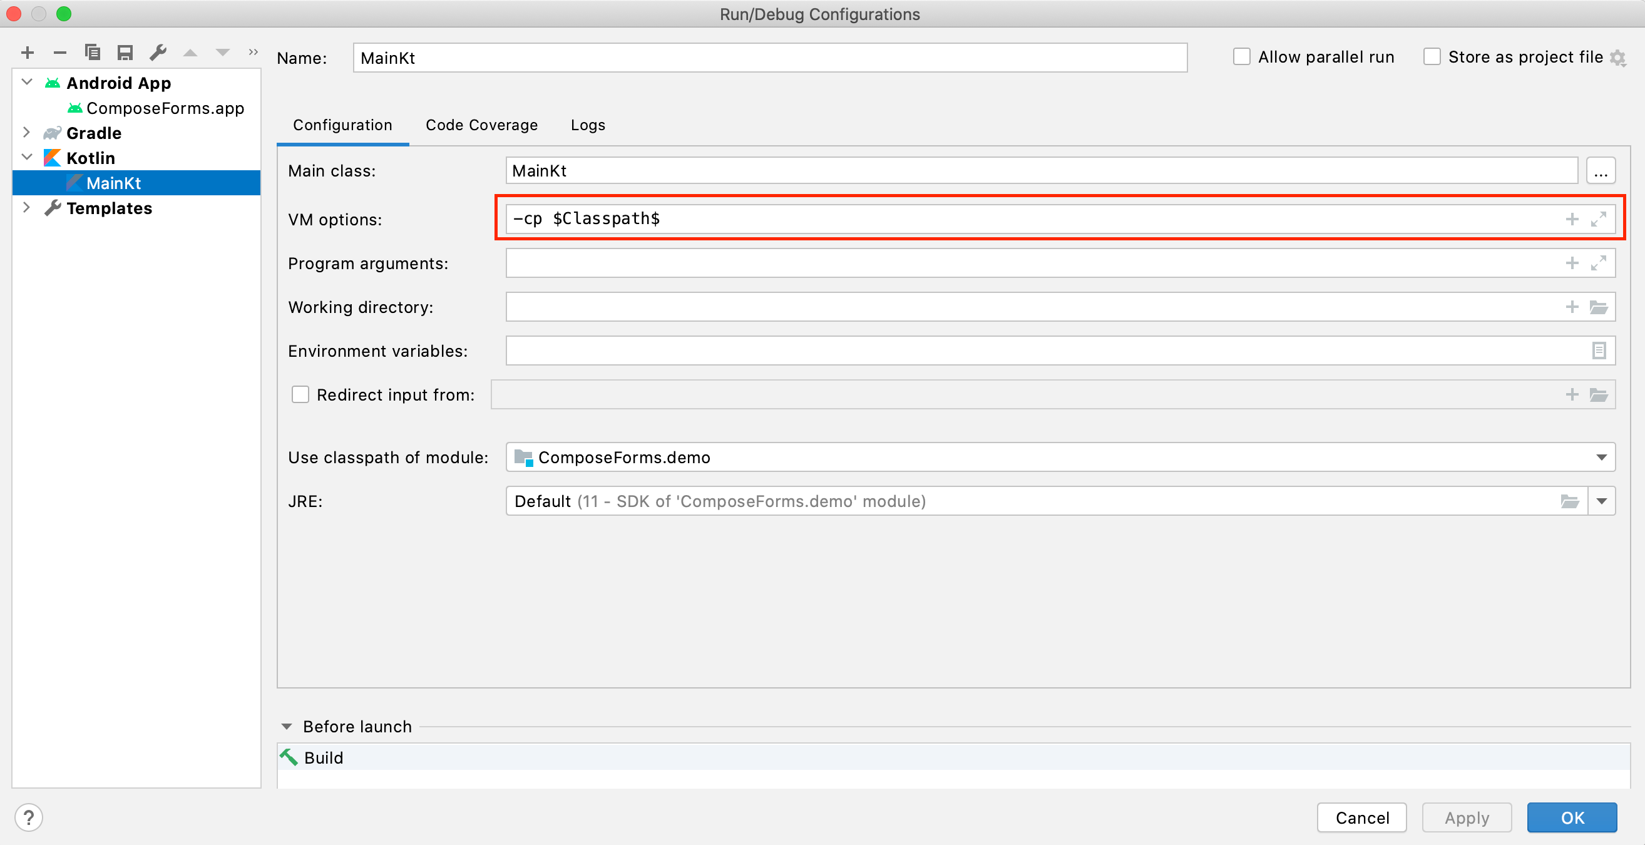Click the main class browse ellipsis button
This screenshot has width=1645, height=845.
[1601, 171]
